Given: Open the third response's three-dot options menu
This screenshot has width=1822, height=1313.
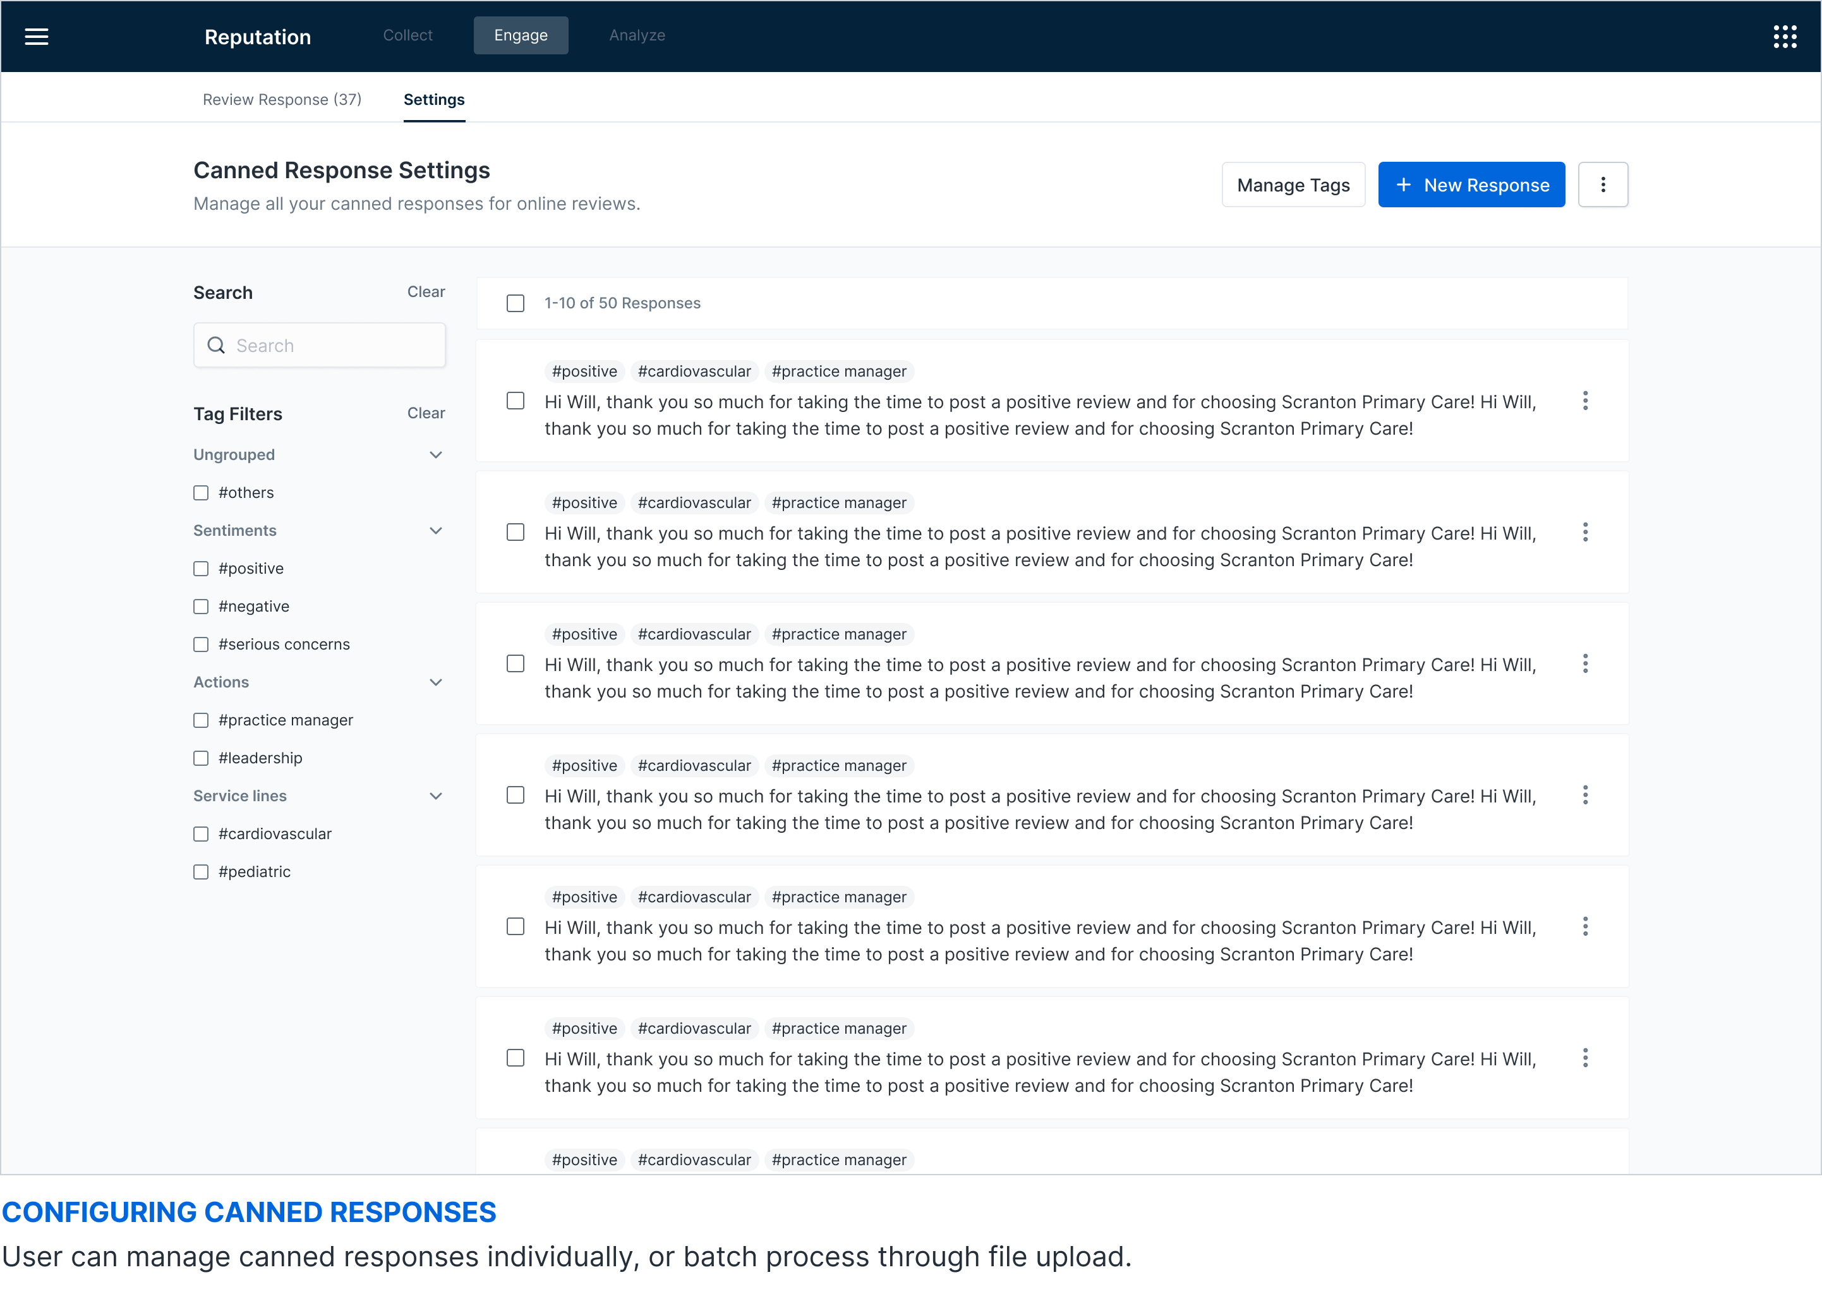Looking at the screenshot, I should point(1584,663).
